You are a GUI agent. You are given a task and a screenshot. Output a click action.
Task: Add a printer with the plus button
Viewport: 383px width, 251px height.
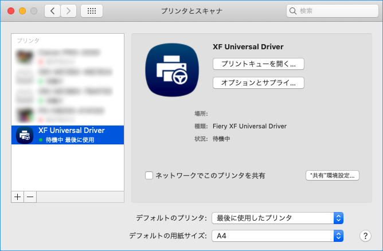pyautogui.click(x=18, y=197)
